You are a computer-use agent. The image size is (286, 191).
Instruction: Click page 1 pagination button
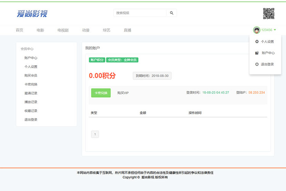point(95,134)
